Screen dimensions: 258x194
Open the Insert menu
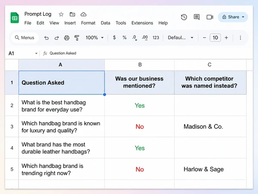[70, 23]
